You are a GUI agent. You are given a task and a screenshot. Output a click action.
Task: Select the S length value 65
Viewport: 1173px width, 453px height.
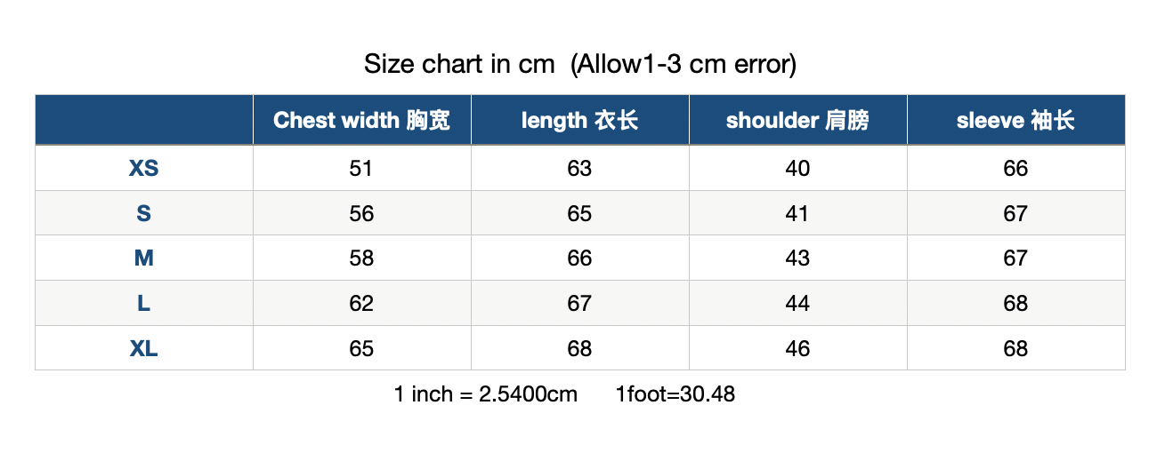tap(579, 213)
